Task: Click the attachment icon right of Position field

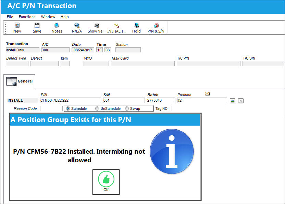Action: point(241,101)
